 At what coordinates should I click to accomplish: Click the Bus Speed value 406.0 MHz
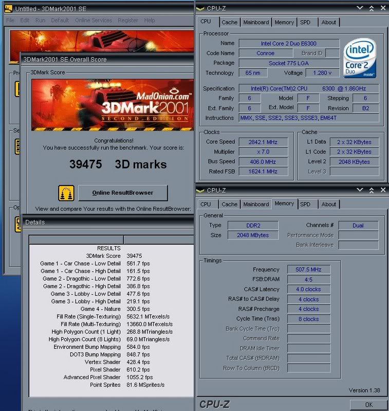point(263,162)
